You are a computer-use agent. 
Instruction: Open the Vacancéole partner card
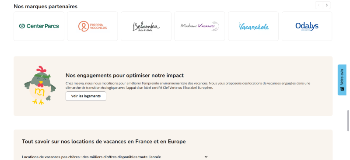(253, 26)
